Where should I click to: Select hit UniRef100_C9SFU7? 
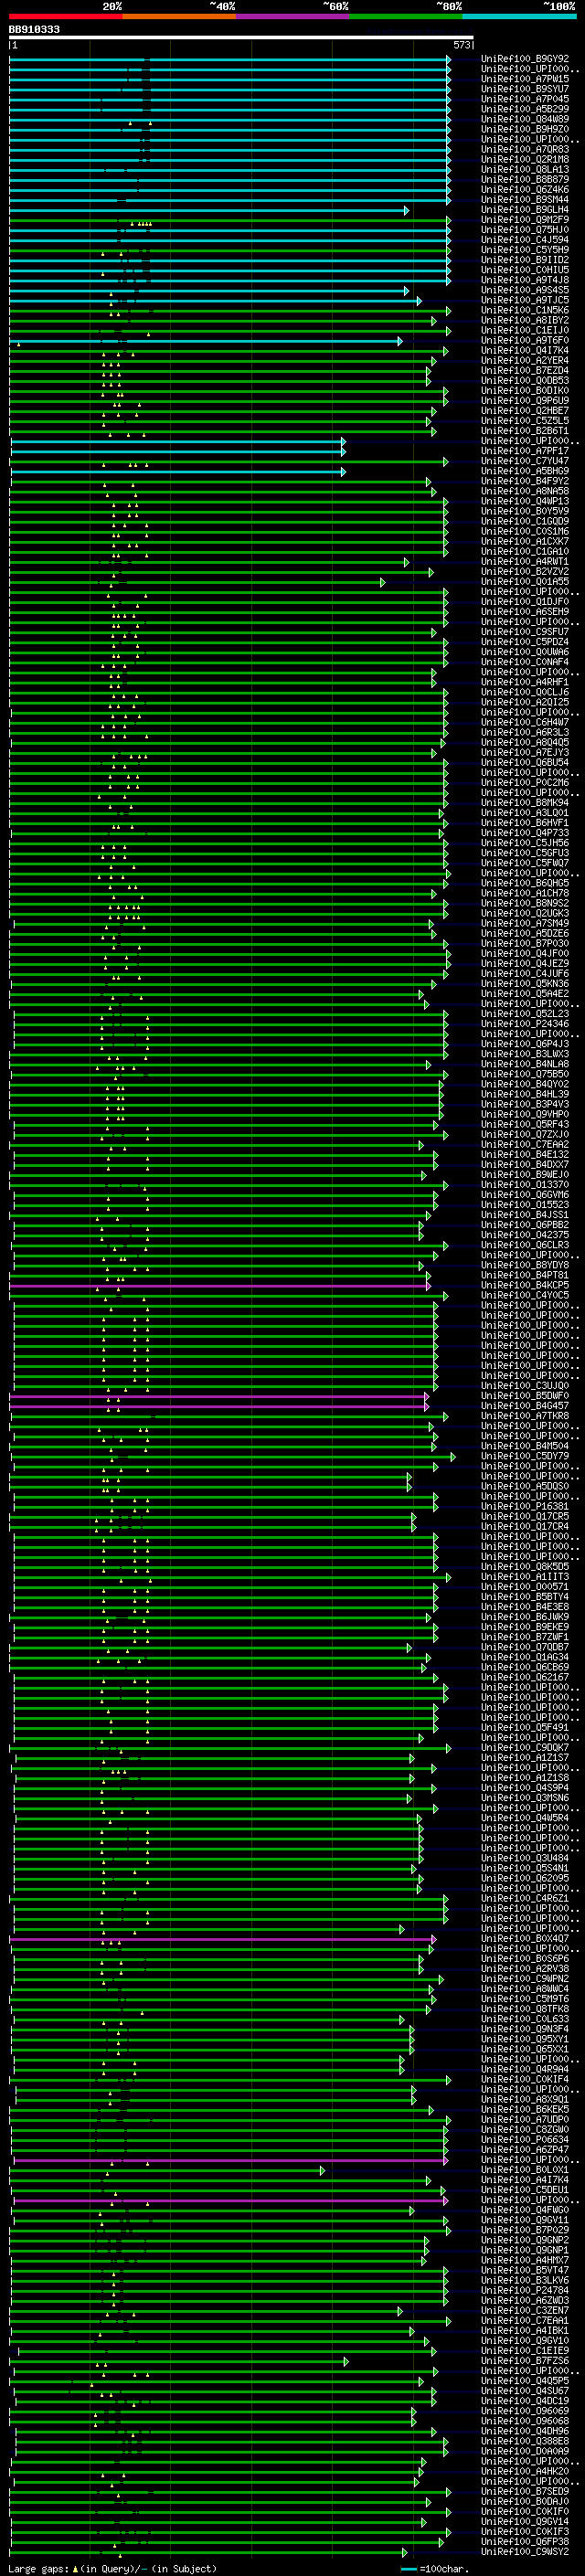coord(525,632)
